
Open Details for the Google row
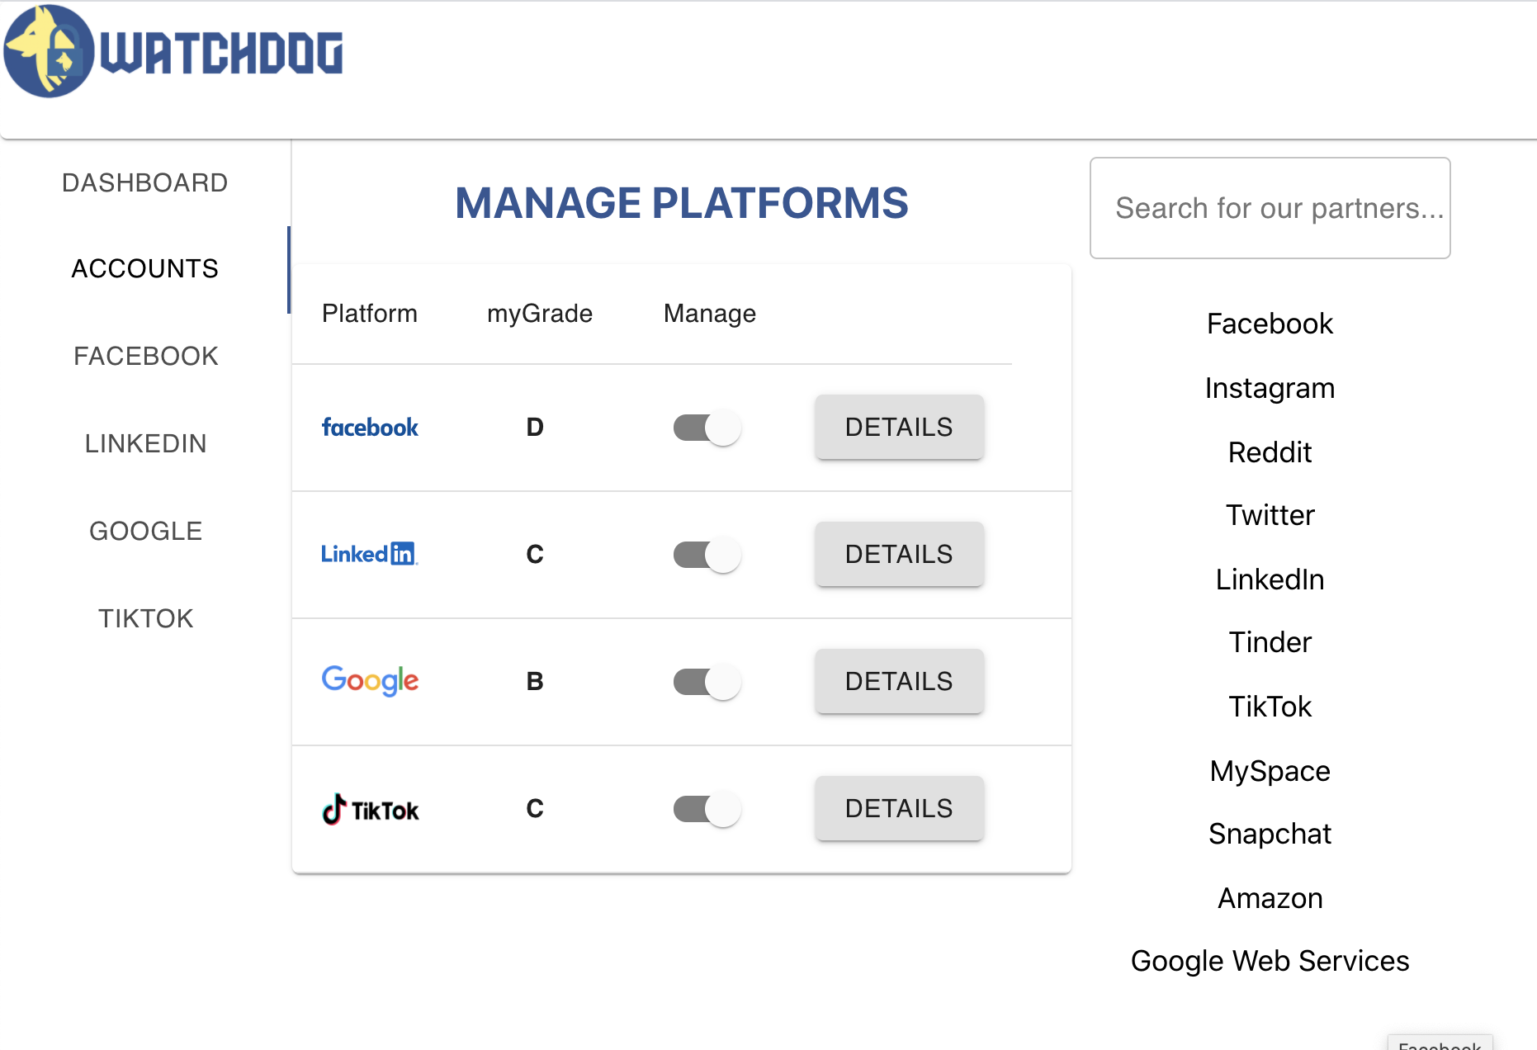[899, 681]
